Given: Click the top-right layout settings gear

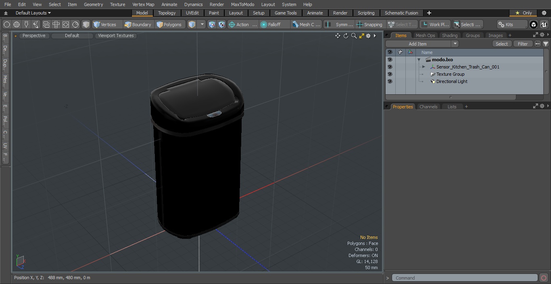Looking at the screenshot, I should (x=544, y=13).
